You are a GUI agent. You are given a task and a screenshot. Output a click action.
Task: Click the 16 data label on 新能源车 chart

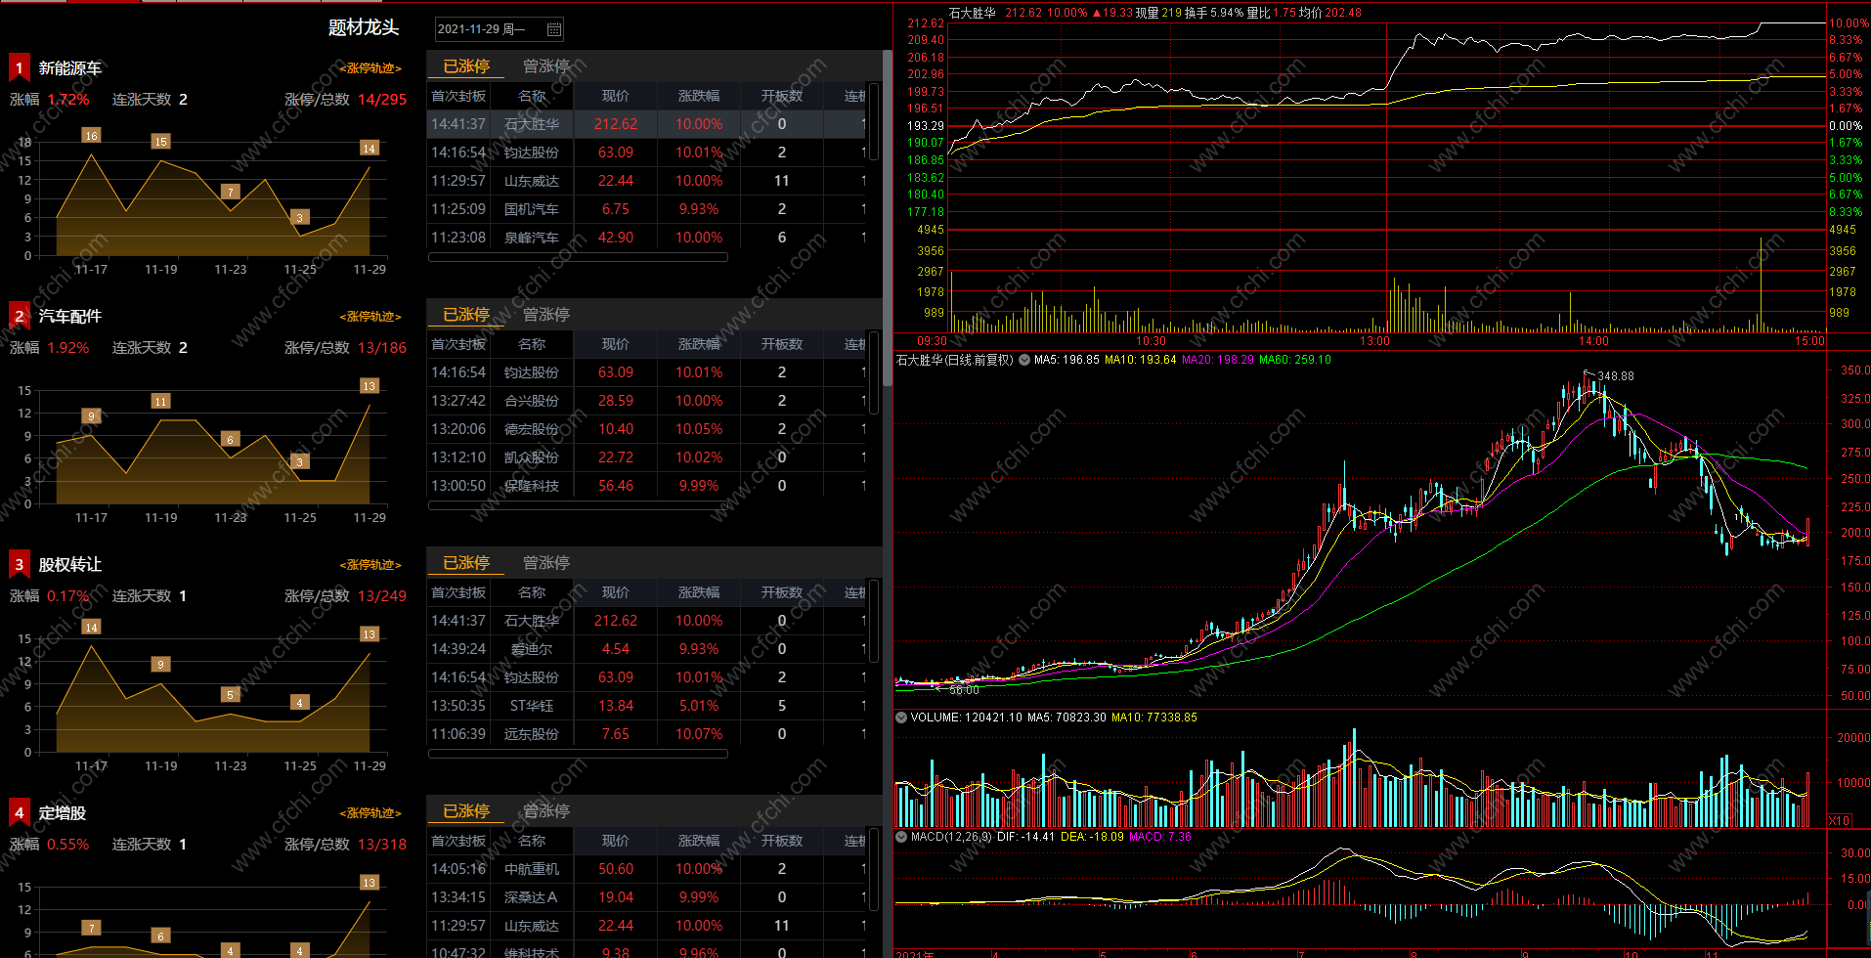91,136
